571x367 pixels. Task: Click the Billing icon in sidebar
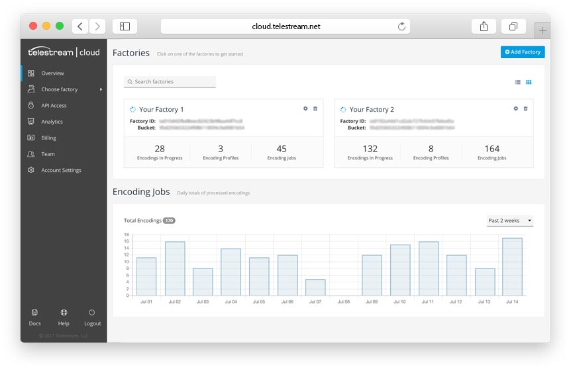coord(31,138)
